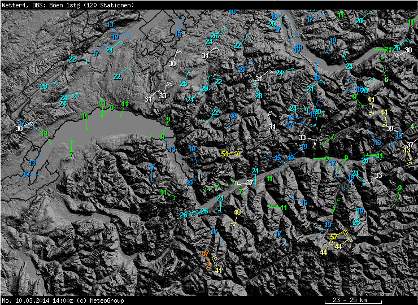418x305 pixels.
Task: Click the yellow 41 beside the orange 67
Action: pyautogui.click(x=219, y=270)
